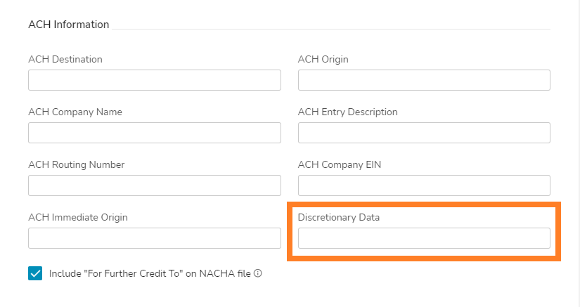The image size is (580, 307).
Task: Click the Include "For Further Credit To" label text
Action: click(150, 273)
